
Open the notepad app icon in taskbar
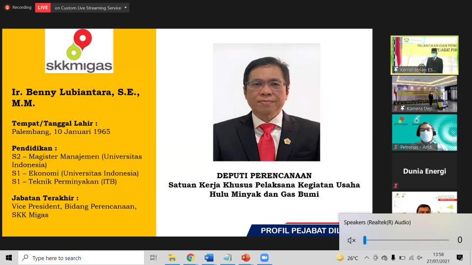point(227,258)
